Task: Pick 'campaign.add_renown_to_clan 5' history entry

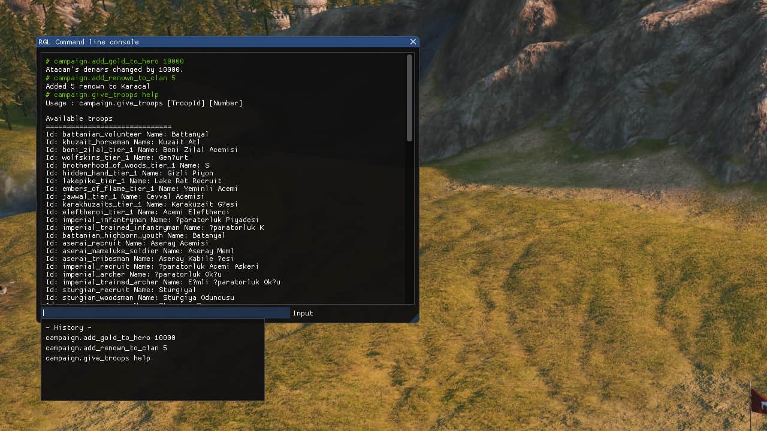Action: (106, 348)
